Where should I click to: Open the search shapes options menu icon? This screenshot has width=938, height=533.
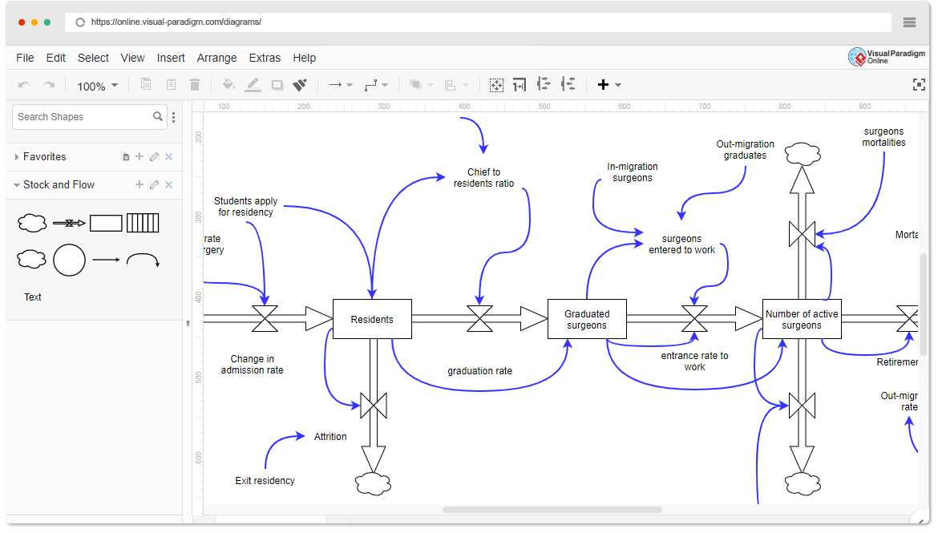pos(174,117)
